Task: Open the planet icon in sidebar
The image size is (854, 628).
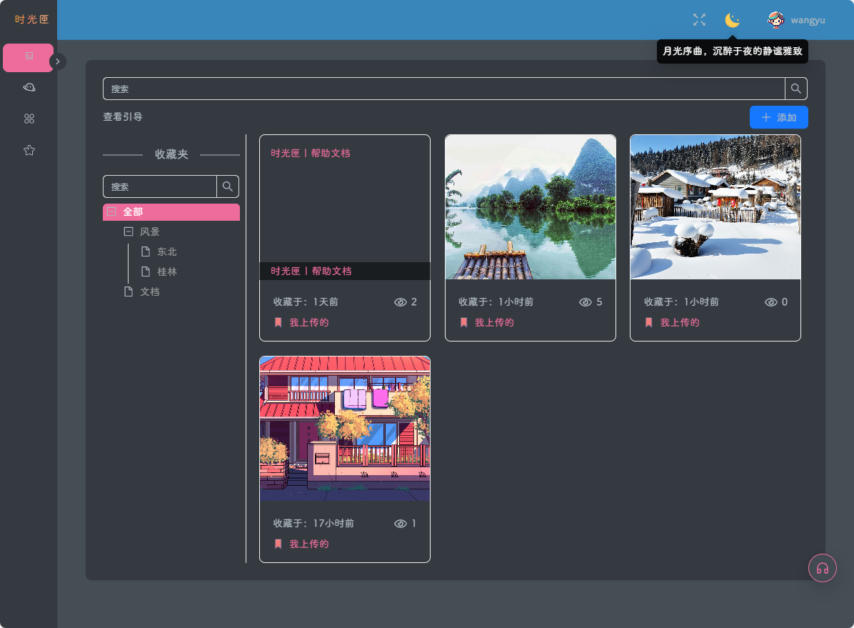Action: pos(29,87)
